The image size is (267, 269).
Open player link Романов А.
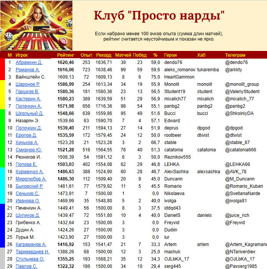click(28, 70)
